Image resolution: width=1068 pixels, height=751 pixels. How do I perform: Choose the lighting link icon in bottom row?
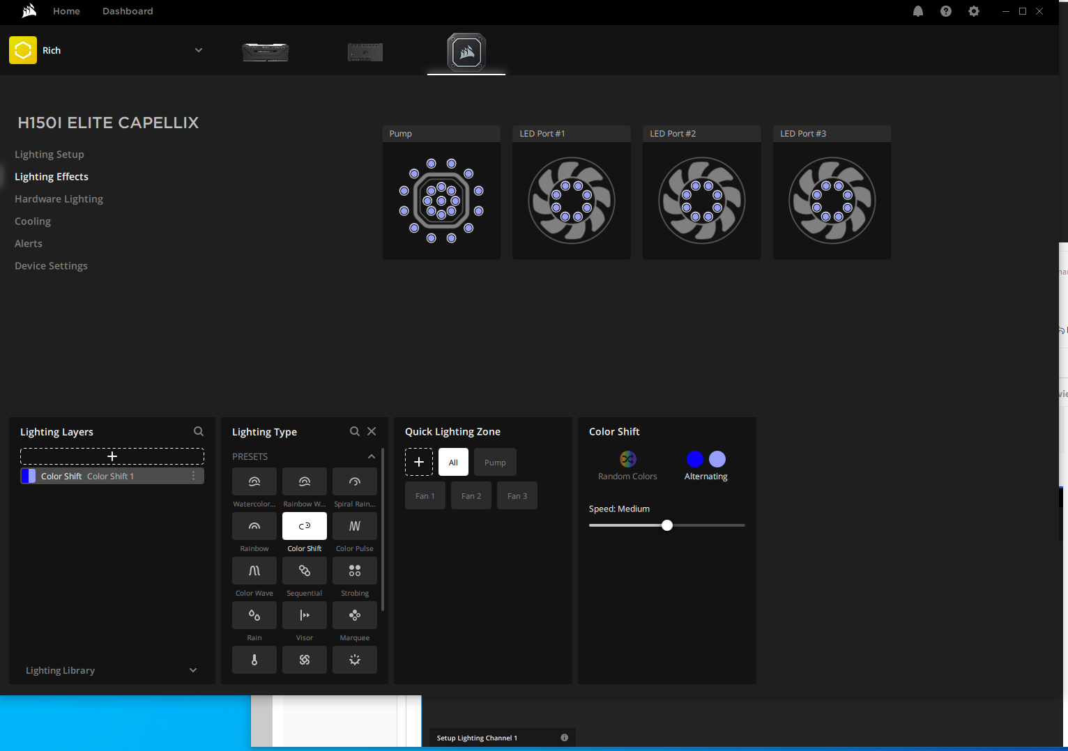coord(305,660)
